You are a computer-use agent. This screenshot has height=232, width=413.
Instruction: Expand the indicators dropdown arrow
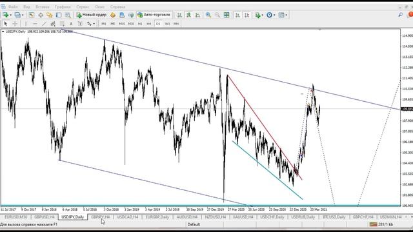coord(263,15)
